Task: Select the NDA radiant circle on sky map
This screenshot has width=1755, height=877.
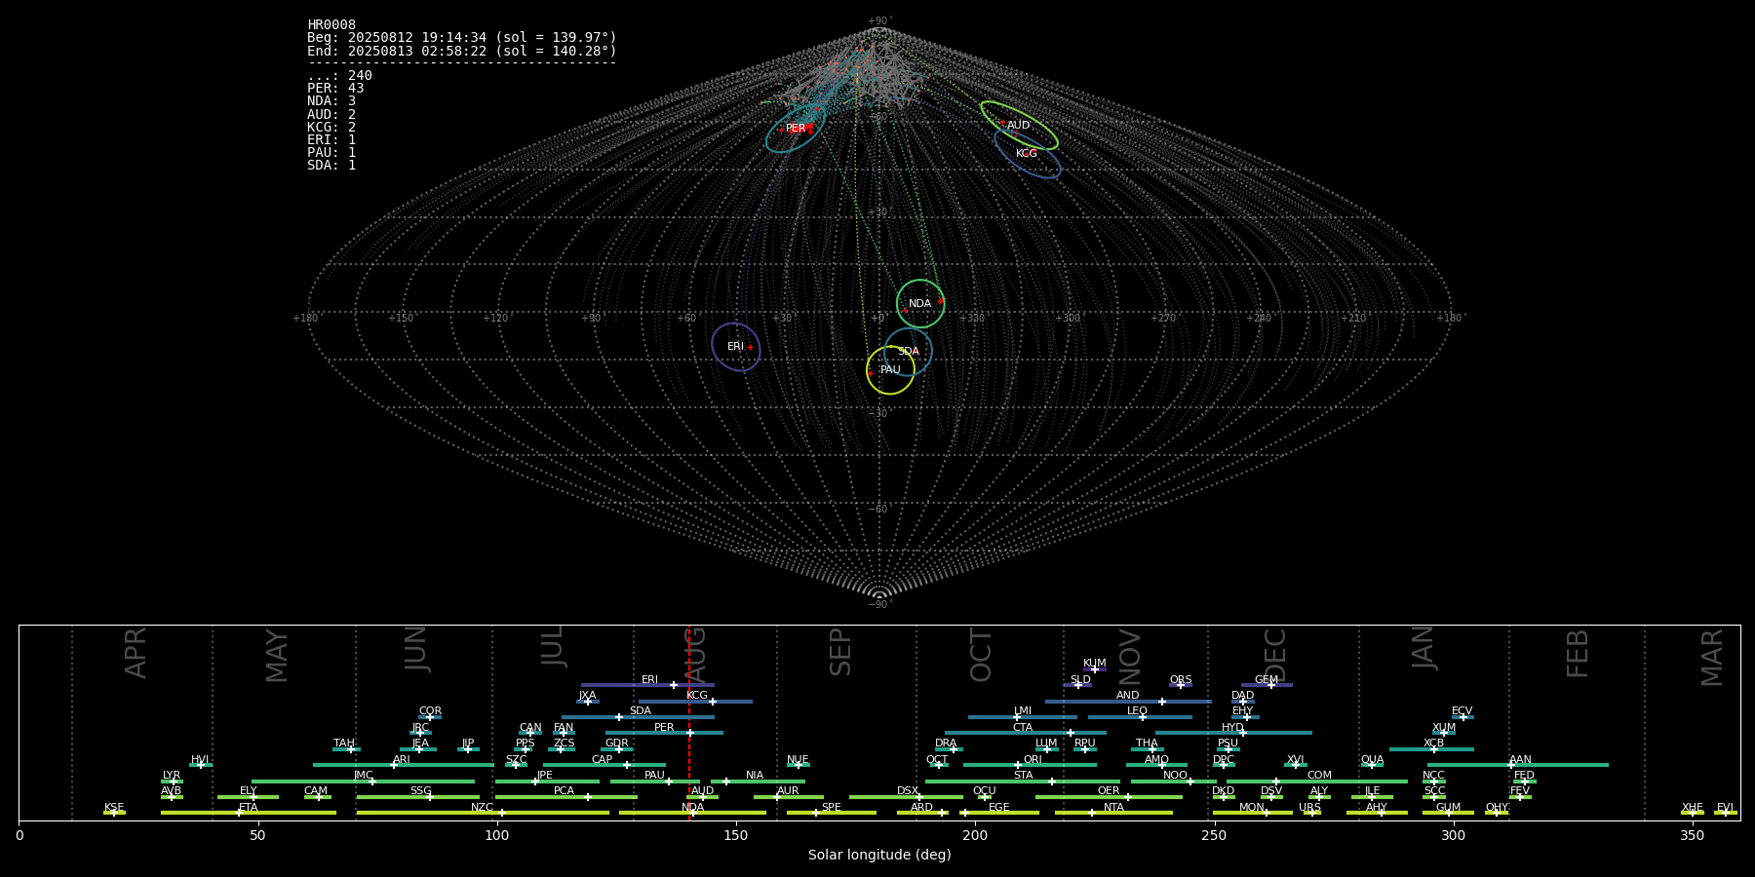Action: pyautogui.click(x=920, y=303)
